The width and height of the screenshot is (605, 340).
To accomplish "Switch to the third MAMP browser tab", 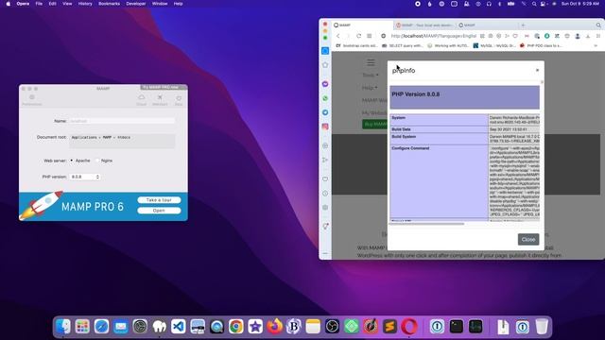I will click(486, 25).
